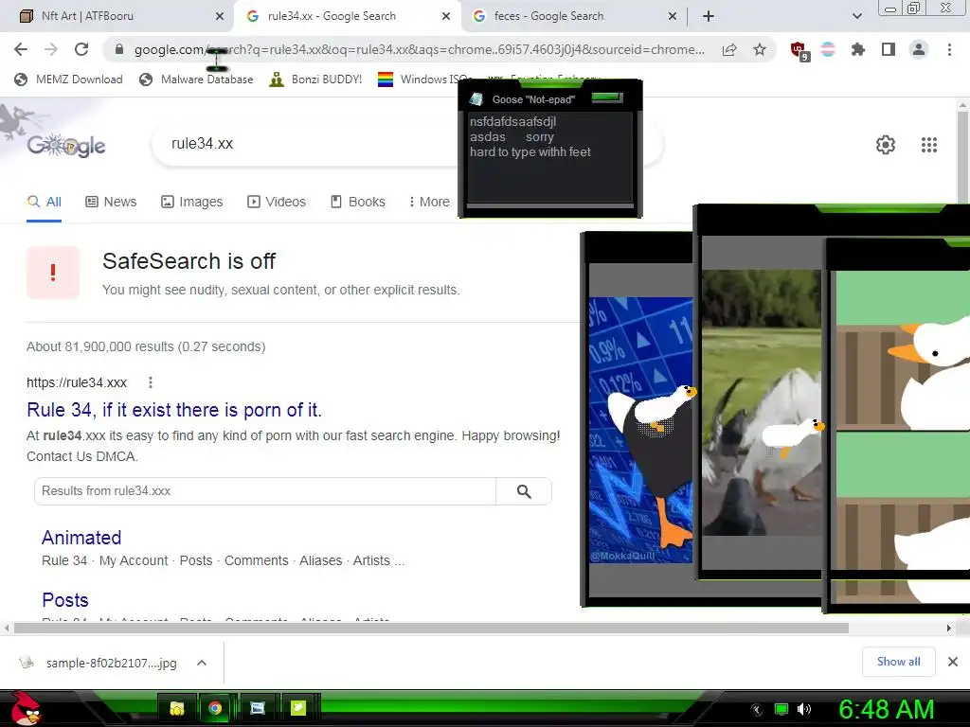Open the Chrome profile avatar
970x727 pixels.
[919, 49]
